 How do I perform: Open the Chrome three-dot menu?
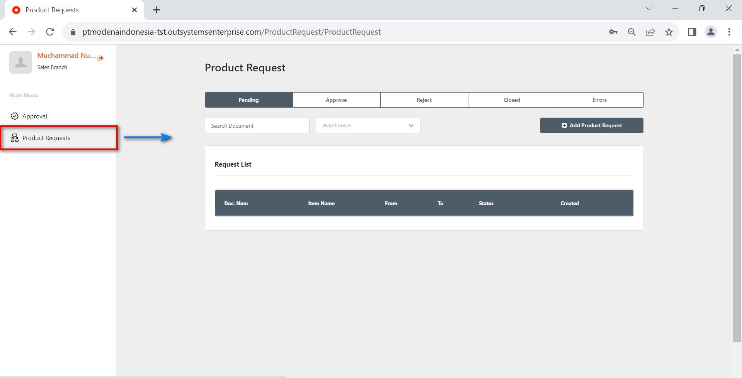pos(729,32)
